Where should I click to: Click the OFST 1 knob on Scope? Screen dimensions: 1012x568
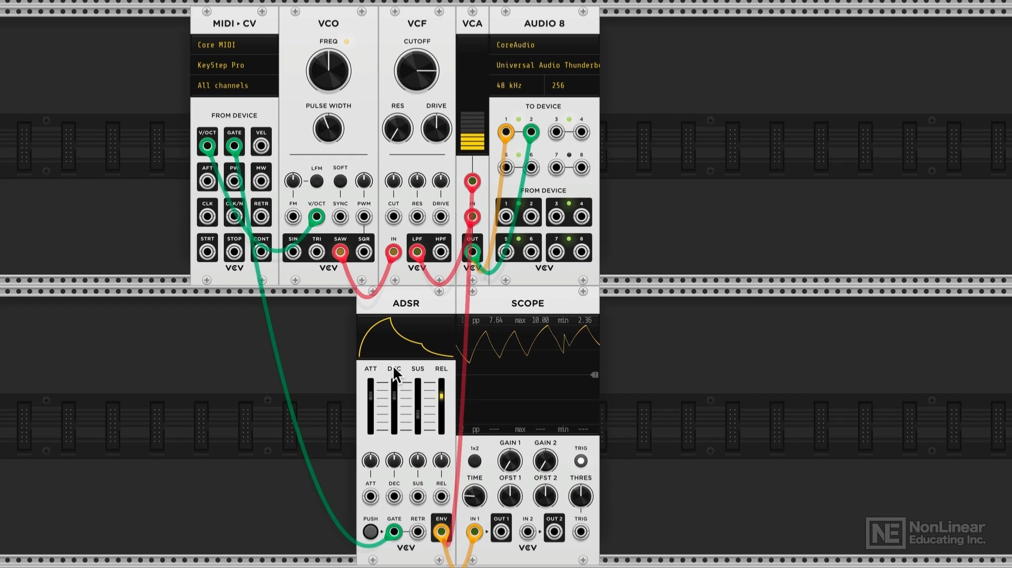pyautogui.click(x=510, y=496)
